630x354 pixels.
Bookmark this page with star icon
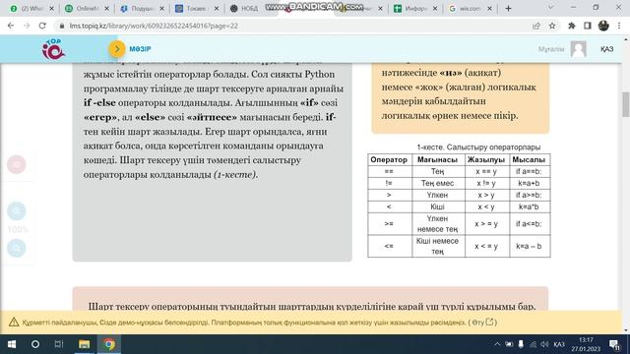click(x=552, y=26)
